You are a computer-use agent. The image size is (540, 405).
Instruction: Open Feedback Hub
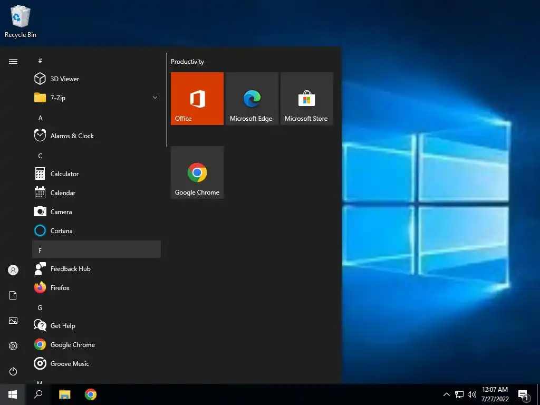(x=97, y=268)
